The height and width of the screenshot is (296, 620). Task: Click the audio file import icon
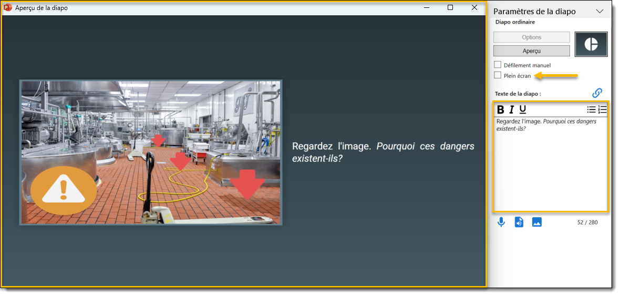(x=519, y=222)
